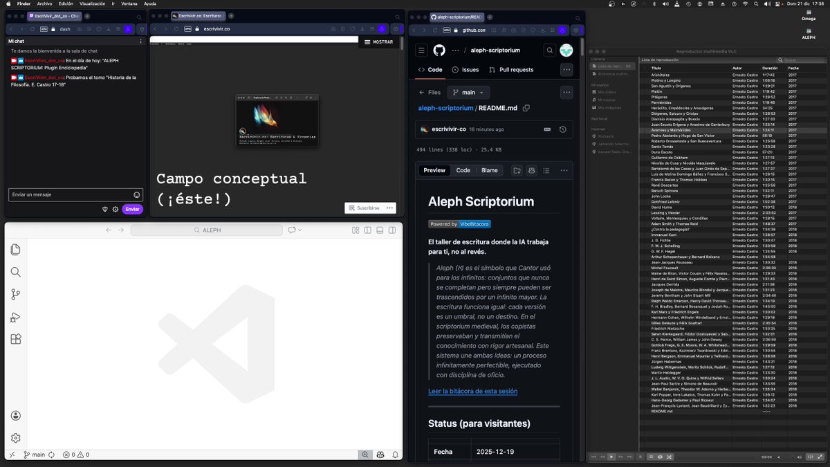Switch to the Blame view of README
The image size is (830, 467).
[x=490, y=170]
